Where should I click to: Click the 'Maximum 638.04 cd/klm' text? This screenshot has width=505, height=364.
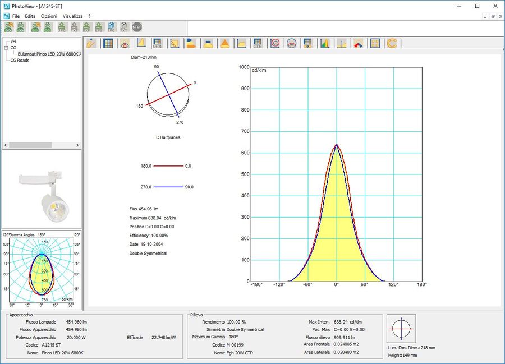[152, 218]
